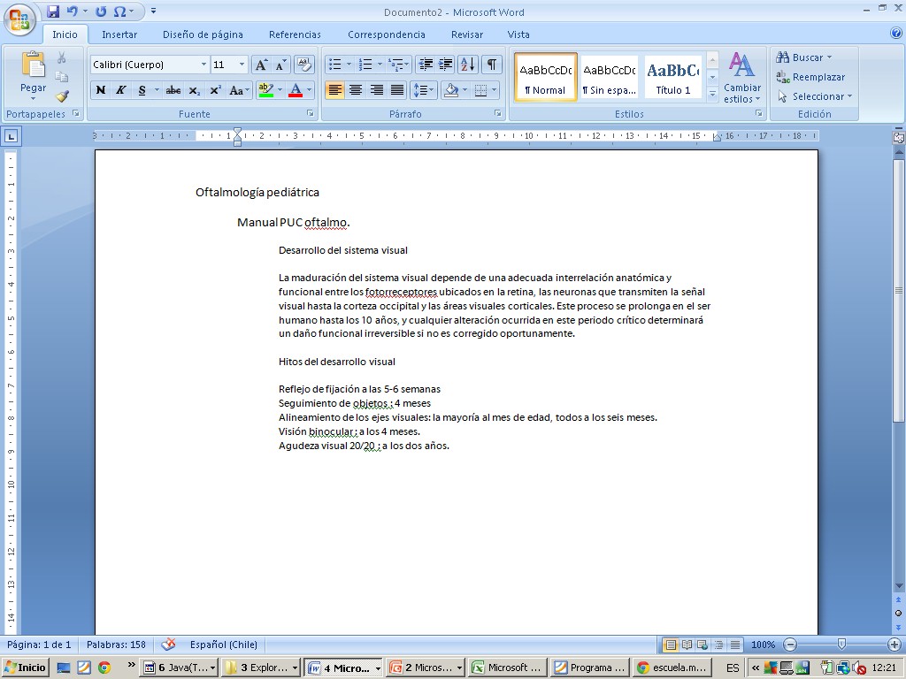906x679 pixels.
Task: Click the Cambiar estilos icon
Action: tap(741, 77)
